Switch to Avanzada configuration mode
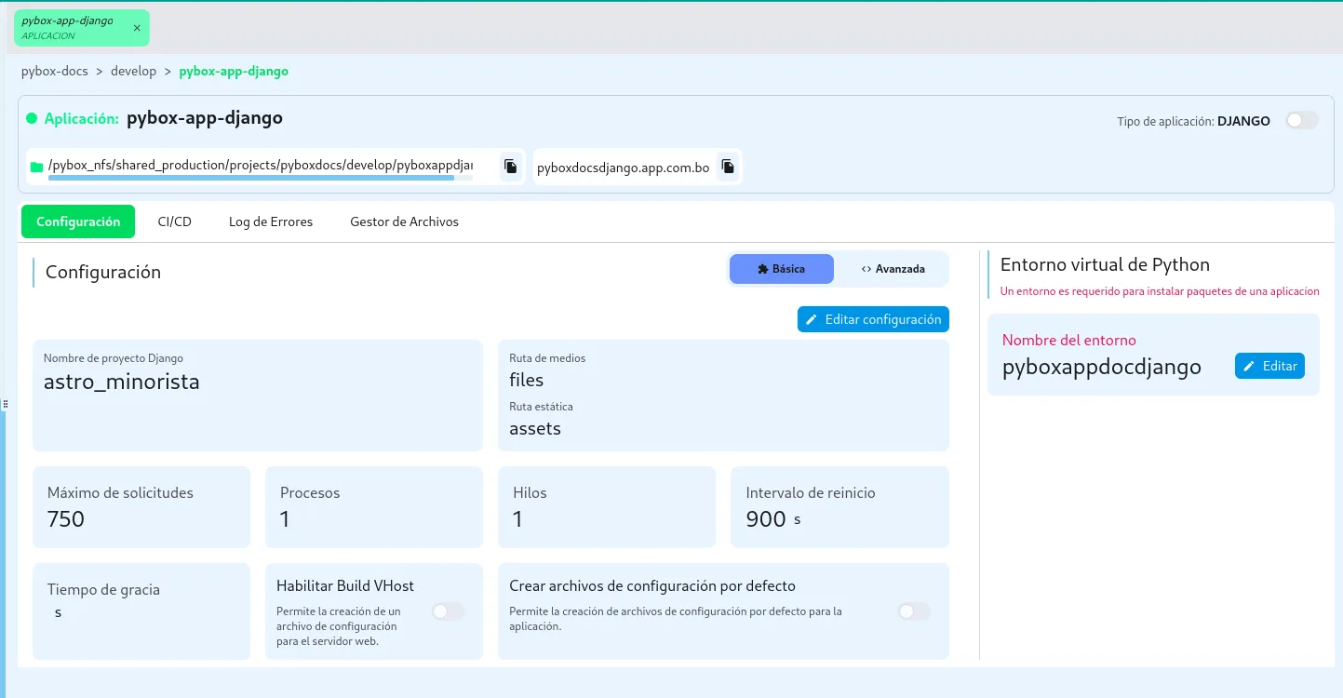Screen dimensions: 1343x698 click(893, 269)
